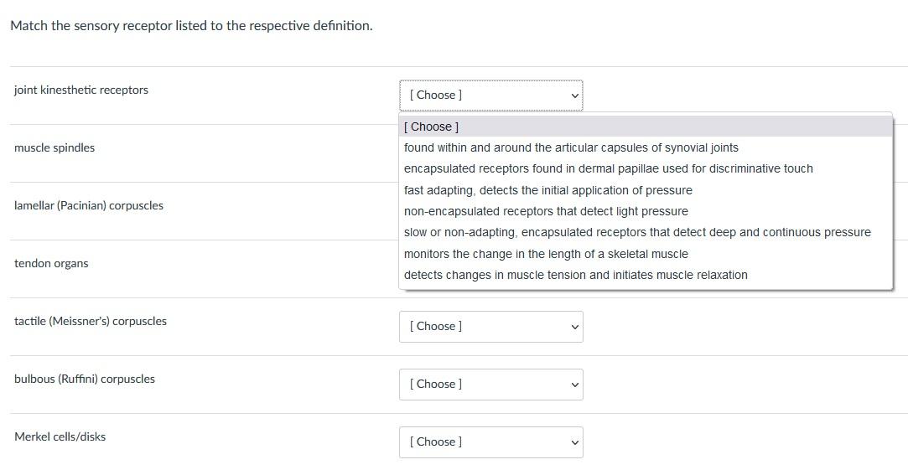Open the bulbous (Ruffini) corpuscles dropdown
Screen dimensions: 908x470
click(x=490, y=385)
